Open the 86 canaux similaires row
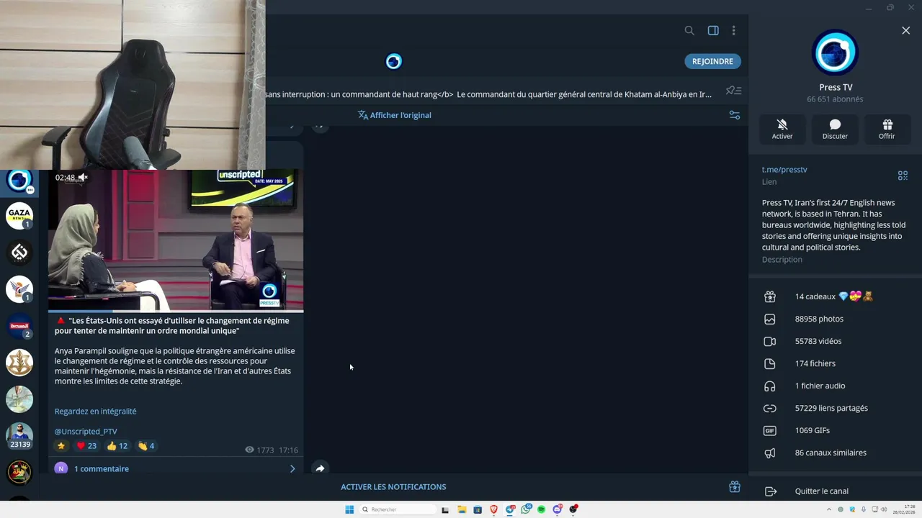The image size is (922, 518). (x=835, y=453)
